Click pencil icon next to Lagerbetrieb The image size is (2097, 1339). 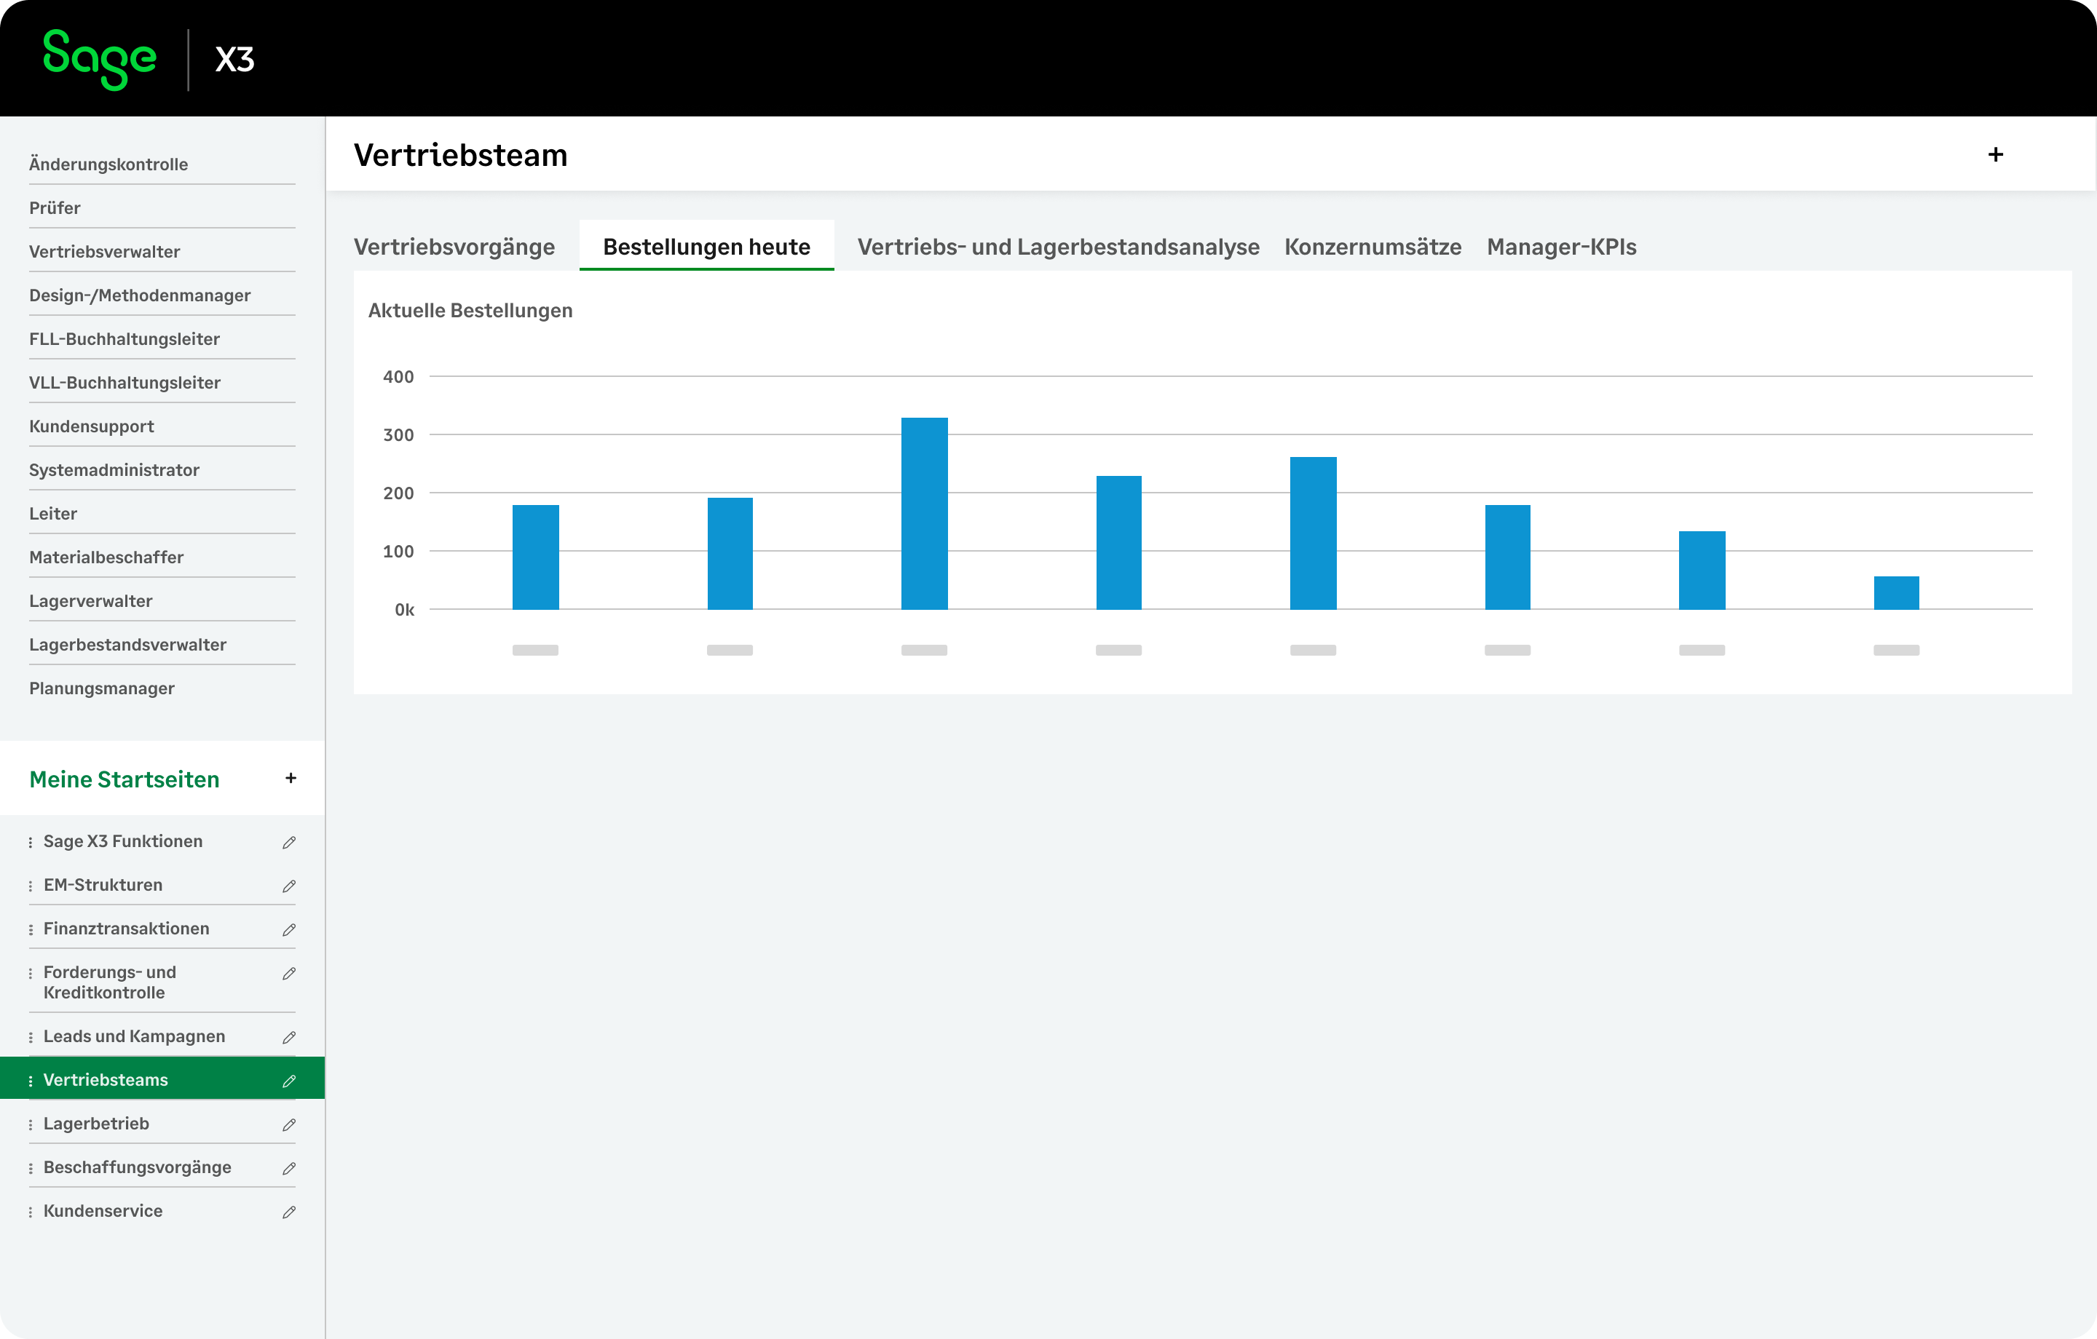pos(289,1124)
